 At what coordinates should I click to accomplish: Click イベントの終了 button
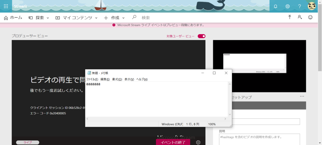click(x=173, y=142)
